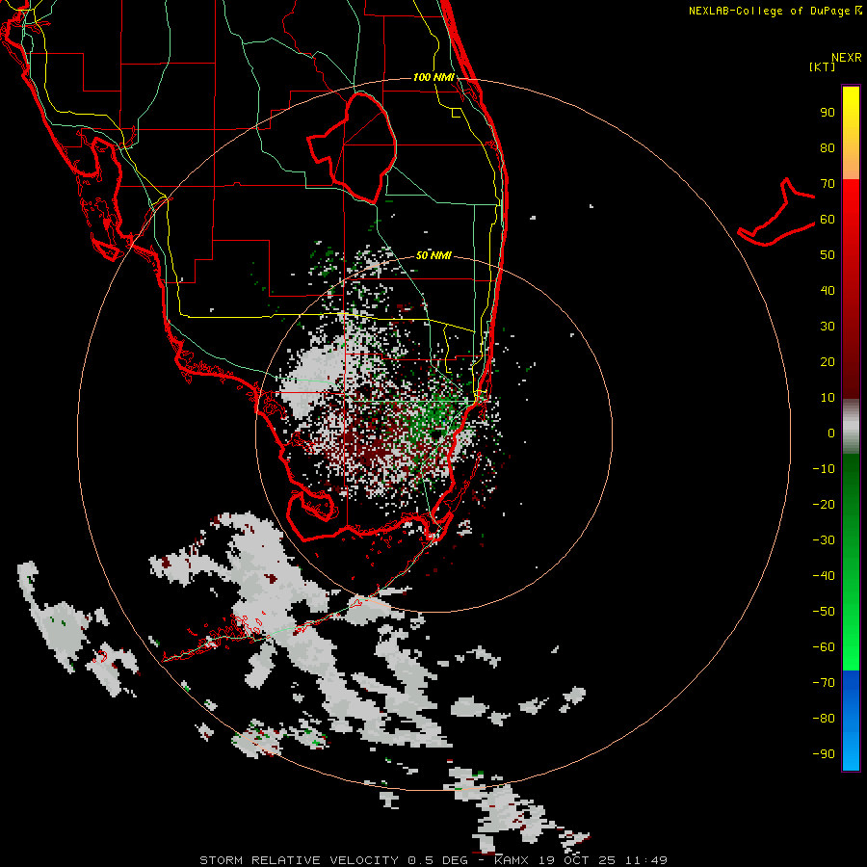Select the 50 NMI range ring label
Image resolution: width=867 pixels, height=867 pixels.
[x=433, y=255]
